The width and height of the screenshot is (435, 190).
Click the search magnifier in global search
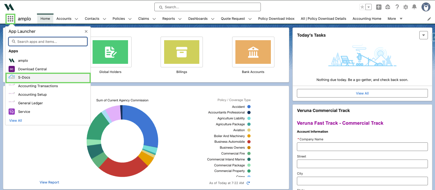tap(161, 7)
